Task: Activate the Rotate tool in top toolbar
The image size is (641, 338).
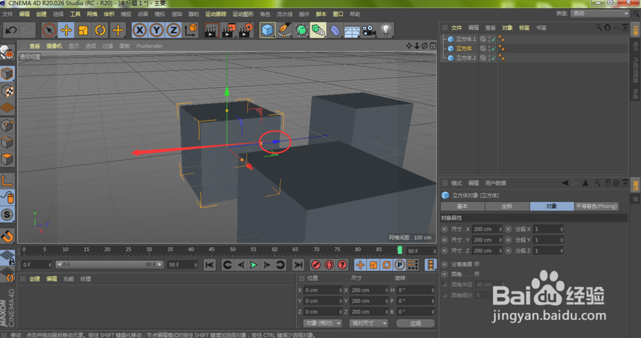Action: [101, 30]
